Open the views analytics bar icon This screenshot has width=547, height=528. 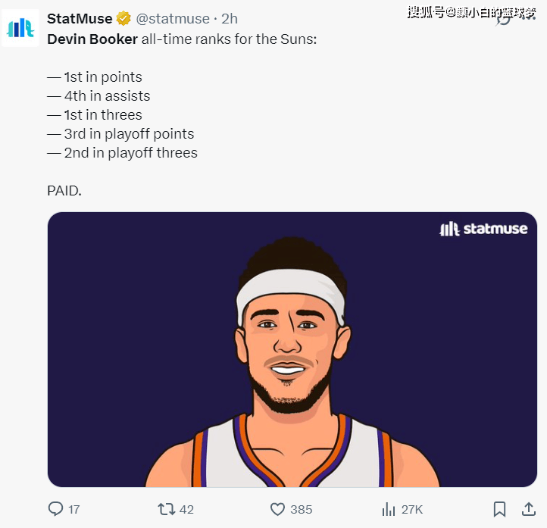pyautogui.click(x=389, y=509)
